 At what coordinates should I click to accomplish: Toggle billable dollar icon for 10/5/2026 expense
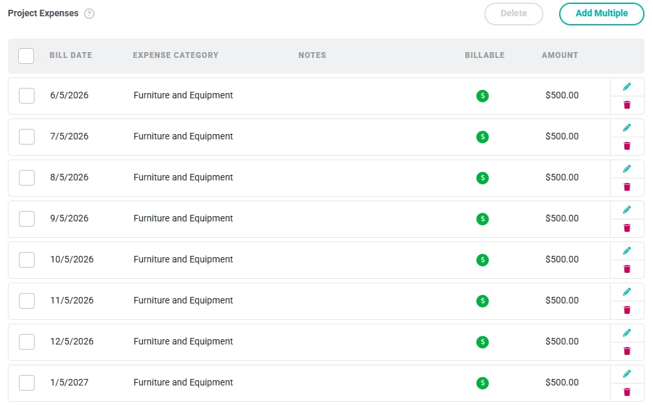point(482,260)
